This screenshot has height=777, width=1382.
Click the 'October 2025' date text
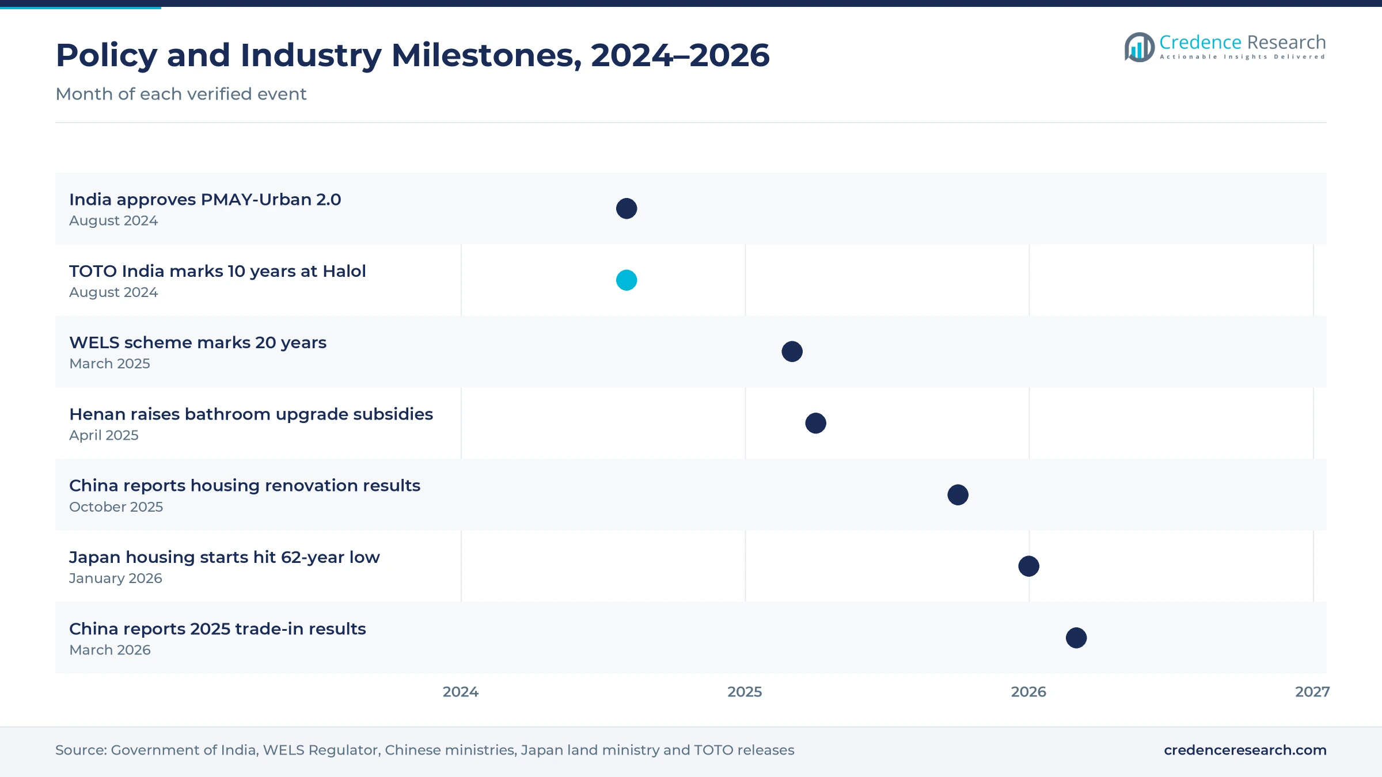click(x=116, y=507)
